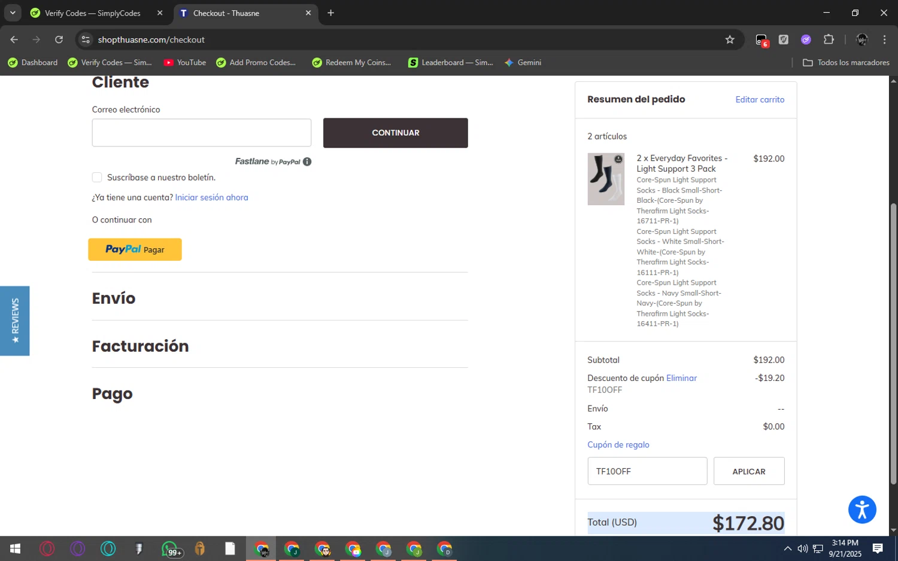Focus the Correo electrónico input field

[202, 133]
